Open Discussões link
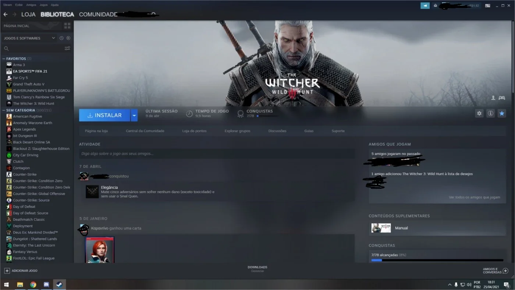Viewport: 515px width, 290px height. pyautogui.click(x=277, y=131)
